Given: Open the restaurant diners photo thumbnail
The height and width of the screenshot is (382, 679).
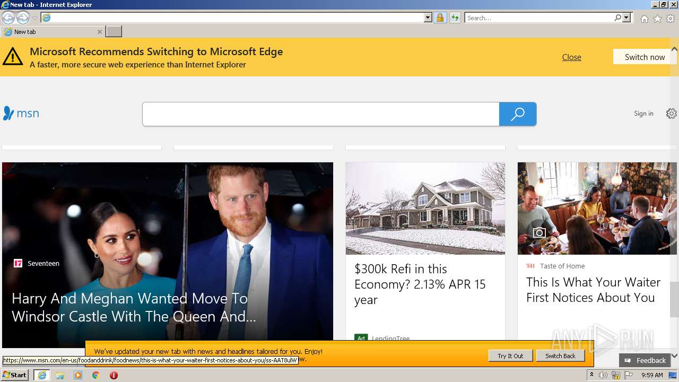Looking at the screenshot, I should pyautogui.click(x=597, y=209).
